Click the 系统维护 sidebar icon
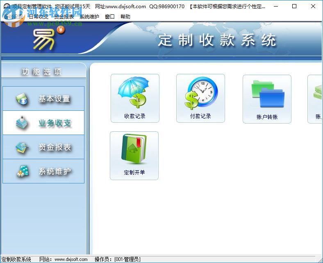The height and width of the screenshot is (263, 323). [23, 171]
